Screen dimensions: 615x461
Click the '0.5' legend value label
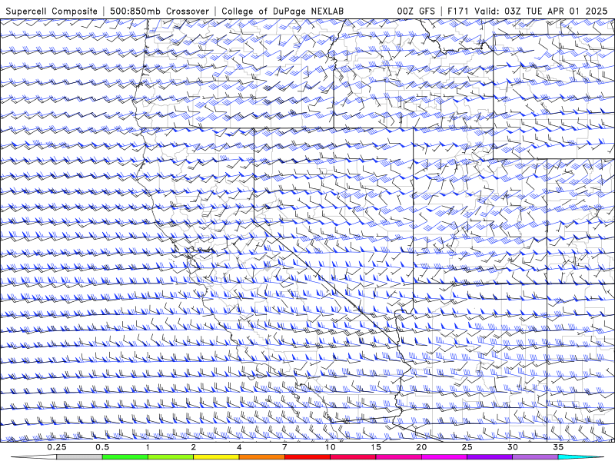pyautogui.click(x=102, y=447)
